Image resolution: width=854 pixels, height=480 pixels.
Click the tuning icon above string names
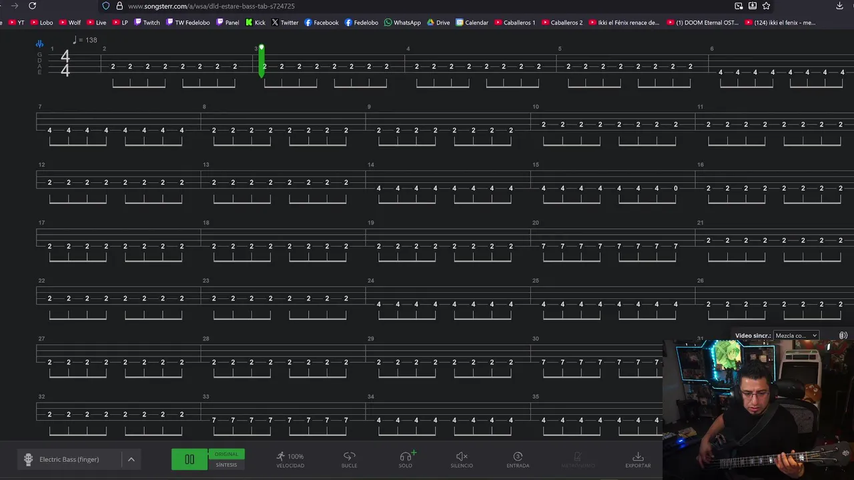39,44
